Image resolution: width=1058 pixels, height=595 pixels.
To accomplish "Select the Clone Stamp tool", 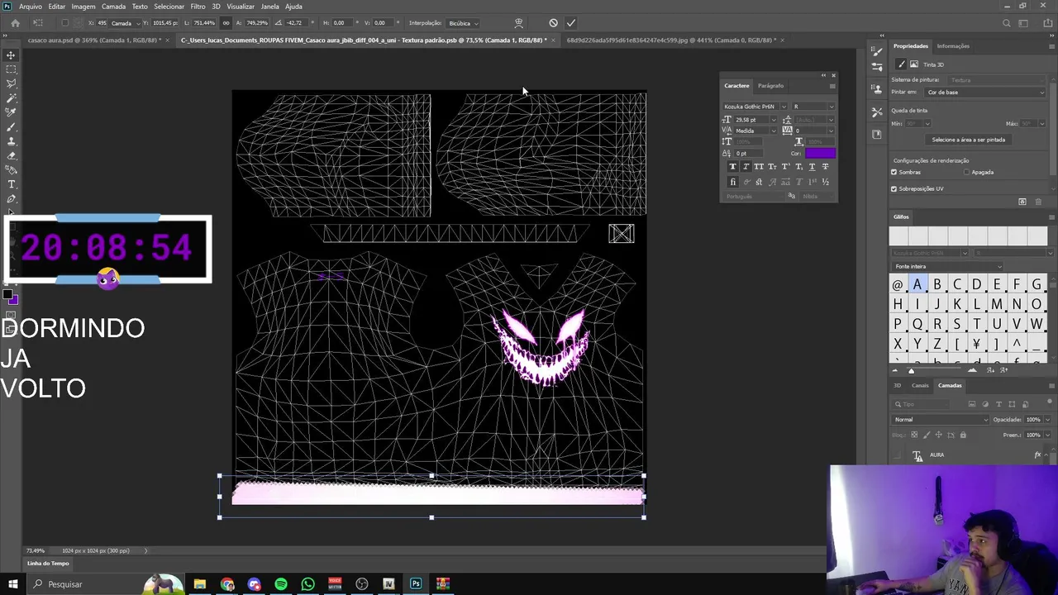I will coord(11,141).
